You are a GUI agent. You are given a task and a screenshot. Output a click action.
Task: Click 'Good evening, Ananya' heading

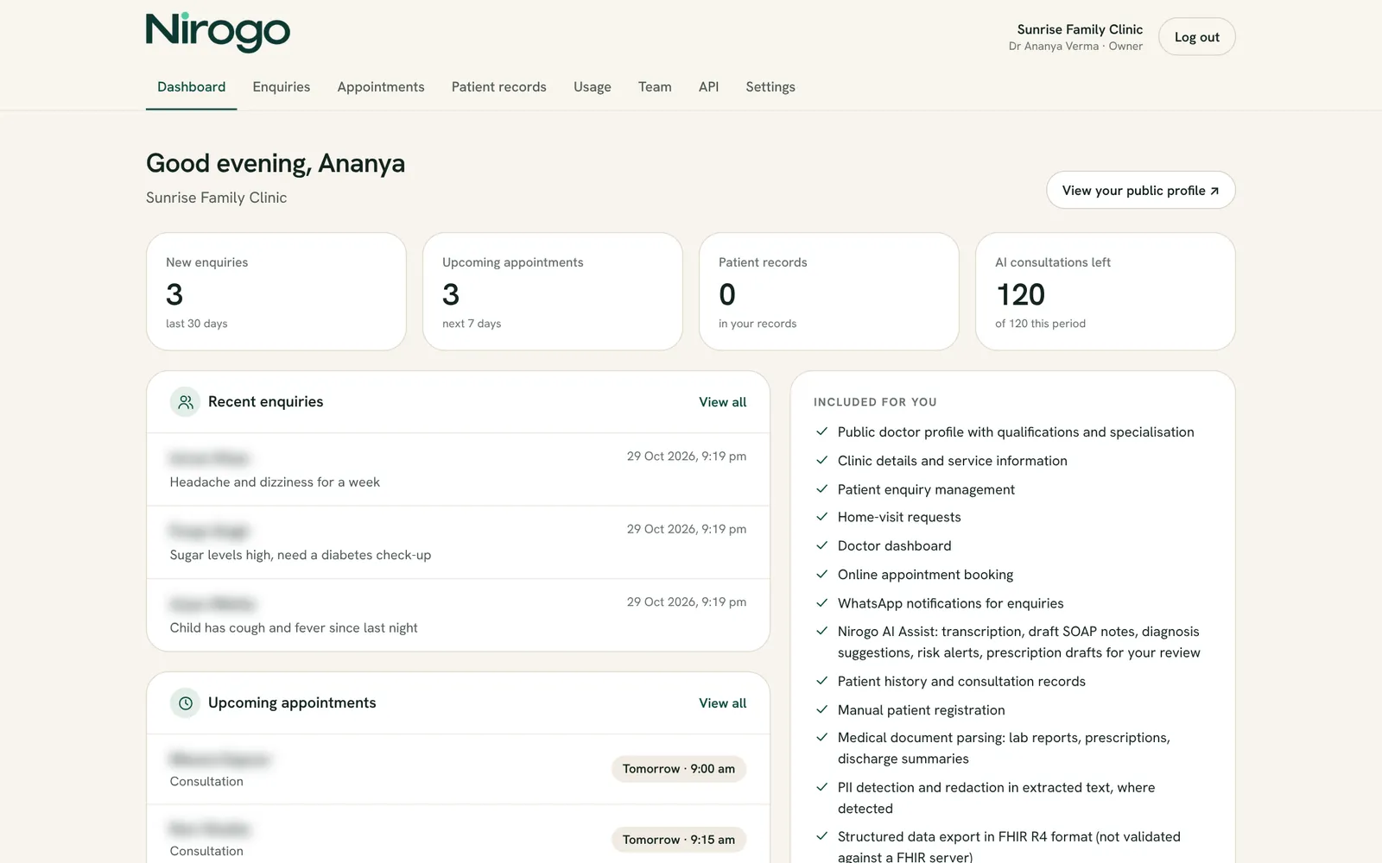point(276,163)
